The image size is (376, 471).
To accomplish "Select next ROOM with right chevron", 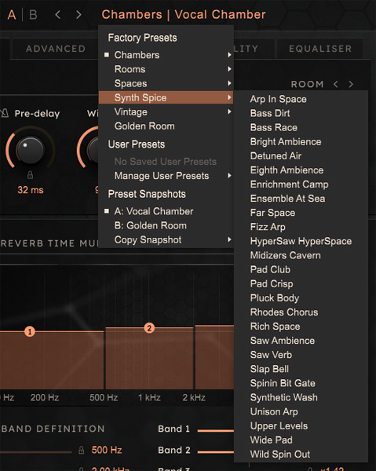I will [x=351, y=84].
